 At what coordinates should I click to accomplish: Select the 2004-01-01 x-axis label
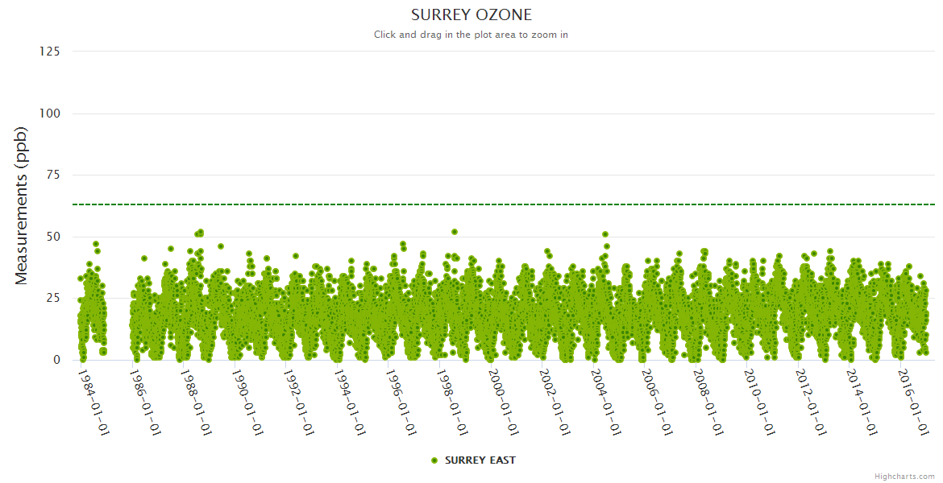[605, 402]
